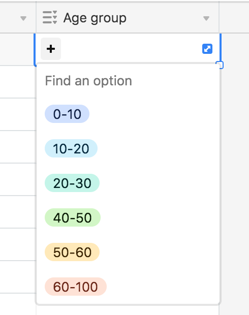This screenshot has width=249, height=315.
Task: Click left column cell beside the 50-60 option
Action: point(18,244)
